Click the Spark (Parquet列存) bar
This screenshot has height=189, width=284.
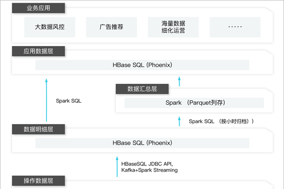pos(194,103)
